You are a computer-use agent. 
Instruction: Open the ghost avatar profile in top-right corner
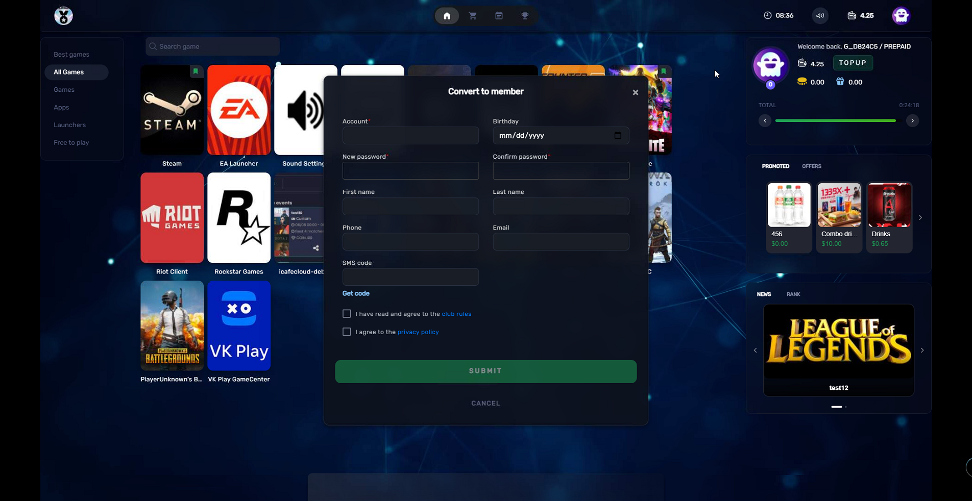[x=901, y=16]
